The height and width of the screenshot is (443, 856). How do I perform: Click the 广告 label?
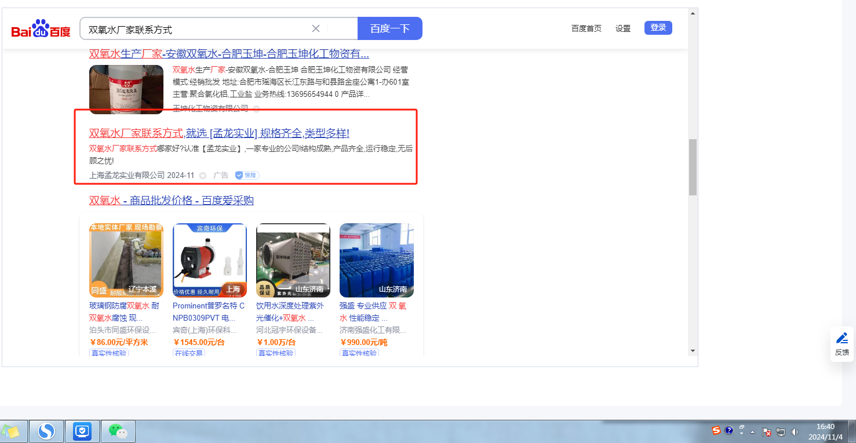221,175
